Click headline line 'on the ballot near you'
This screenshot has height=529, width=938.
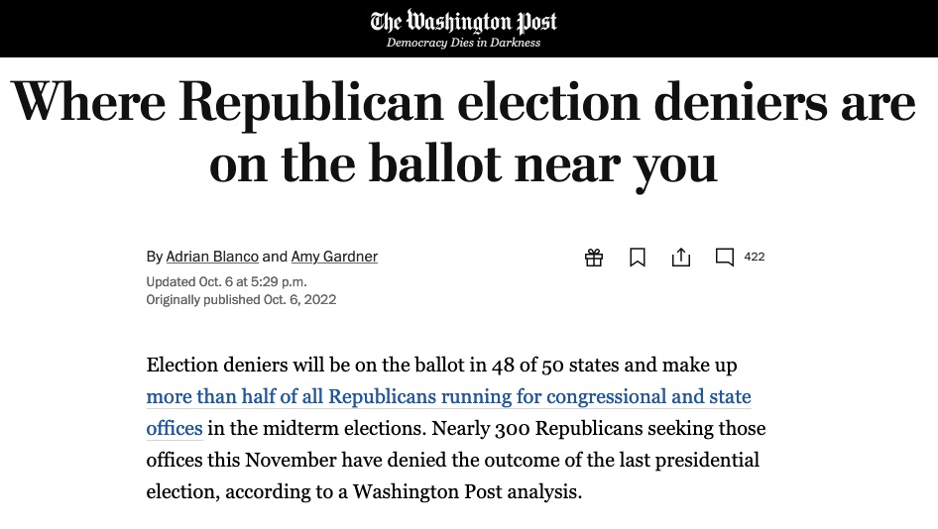(x=463, y=164)
